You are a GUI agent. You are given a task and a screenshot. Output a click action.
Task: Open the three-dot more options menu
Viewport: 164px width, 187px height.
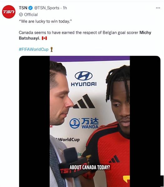pos(158,8)
